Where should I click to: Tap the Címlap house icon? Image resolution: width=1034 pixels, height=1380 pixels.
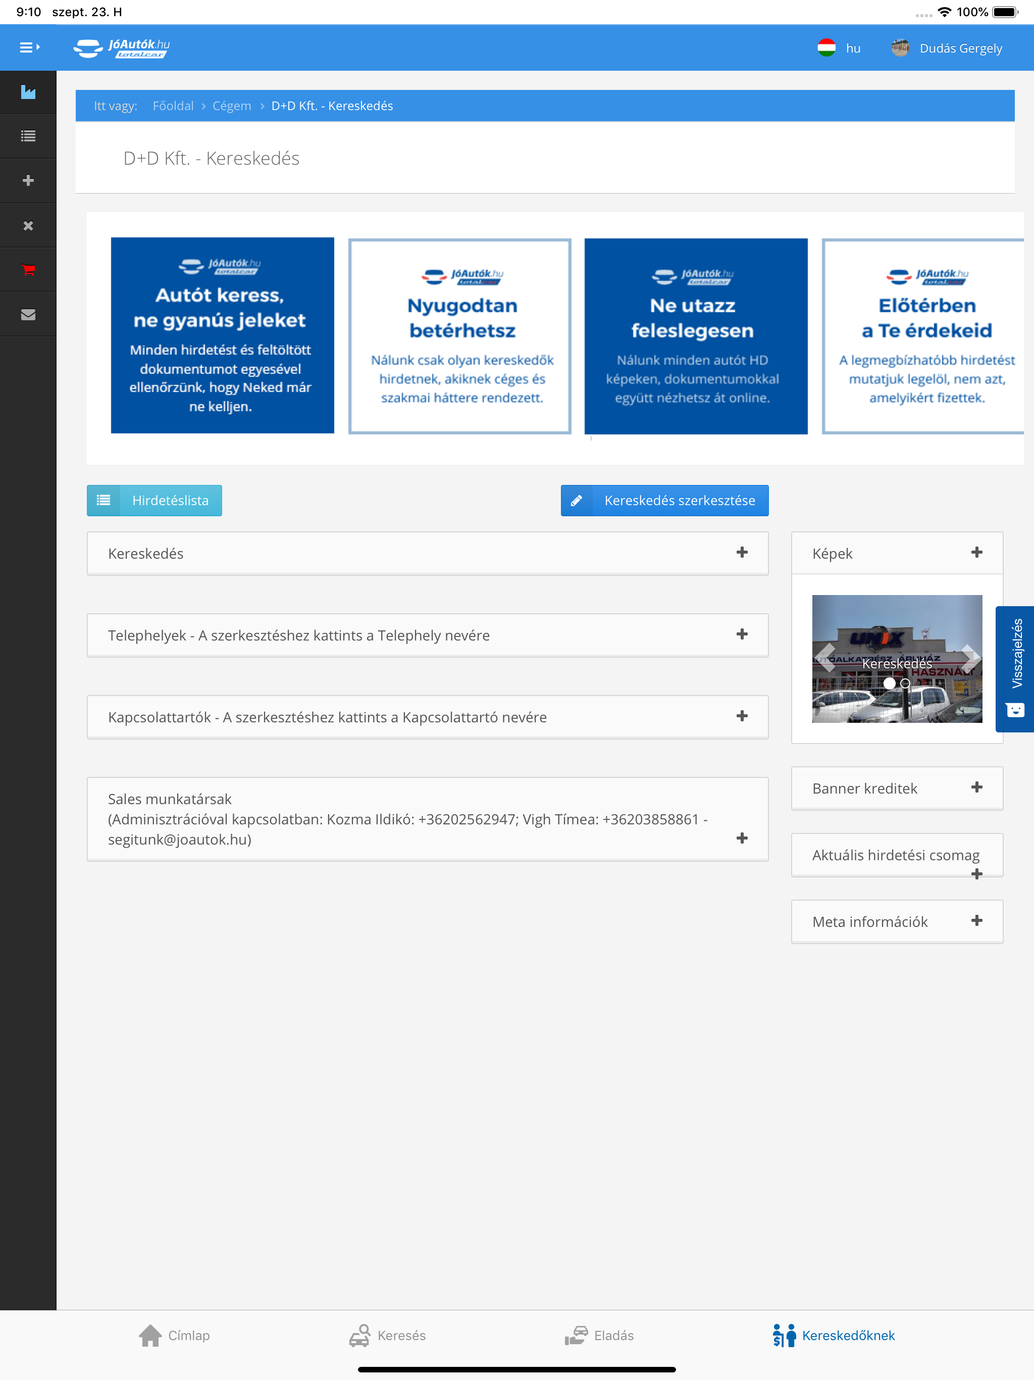click(150, 1336)
